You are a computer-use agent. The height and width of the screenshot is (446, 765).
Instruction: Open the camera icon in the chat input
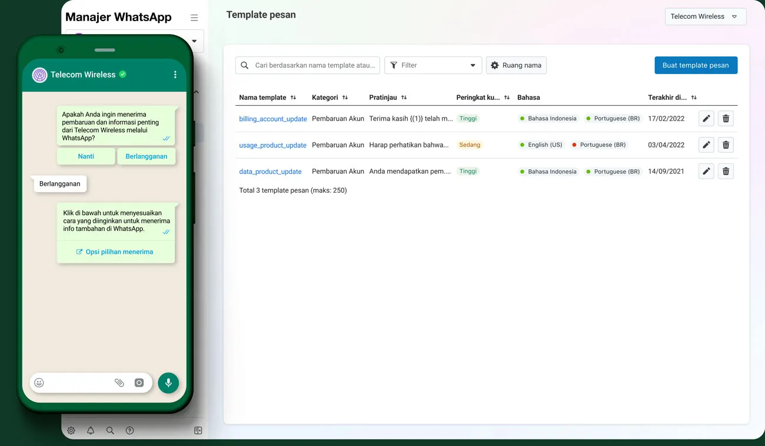[x=139, y=382]
